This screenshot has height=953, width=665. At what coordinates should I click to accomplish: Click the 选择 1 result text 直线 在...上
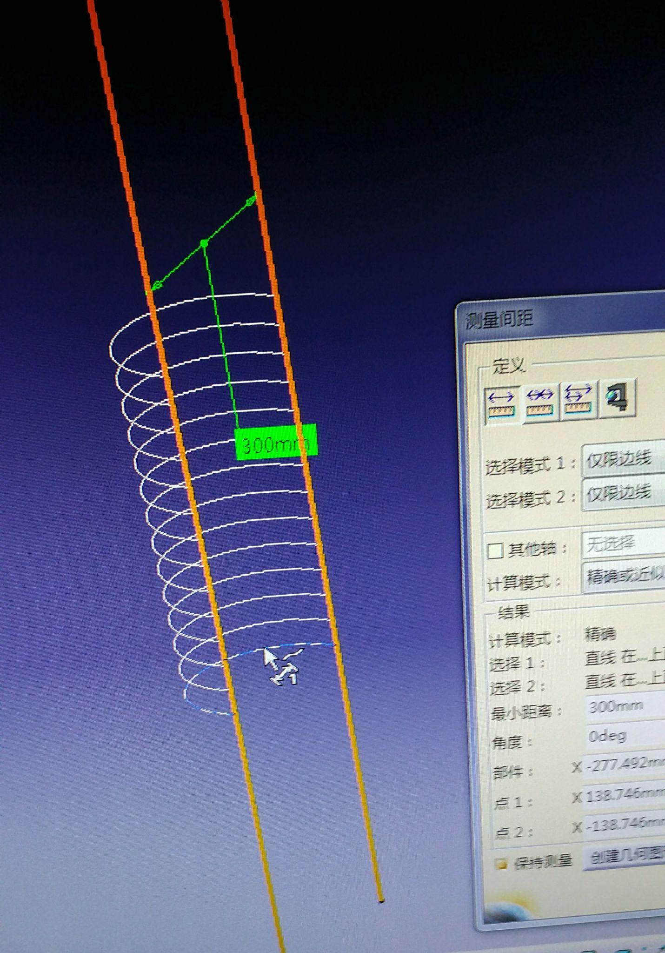[x=625, y=657]
